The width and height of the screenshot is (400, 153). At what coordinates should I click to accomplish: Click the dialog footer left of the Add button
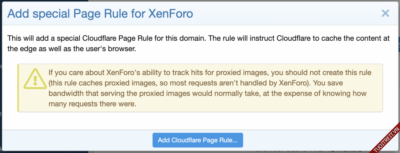coord(78,140)
